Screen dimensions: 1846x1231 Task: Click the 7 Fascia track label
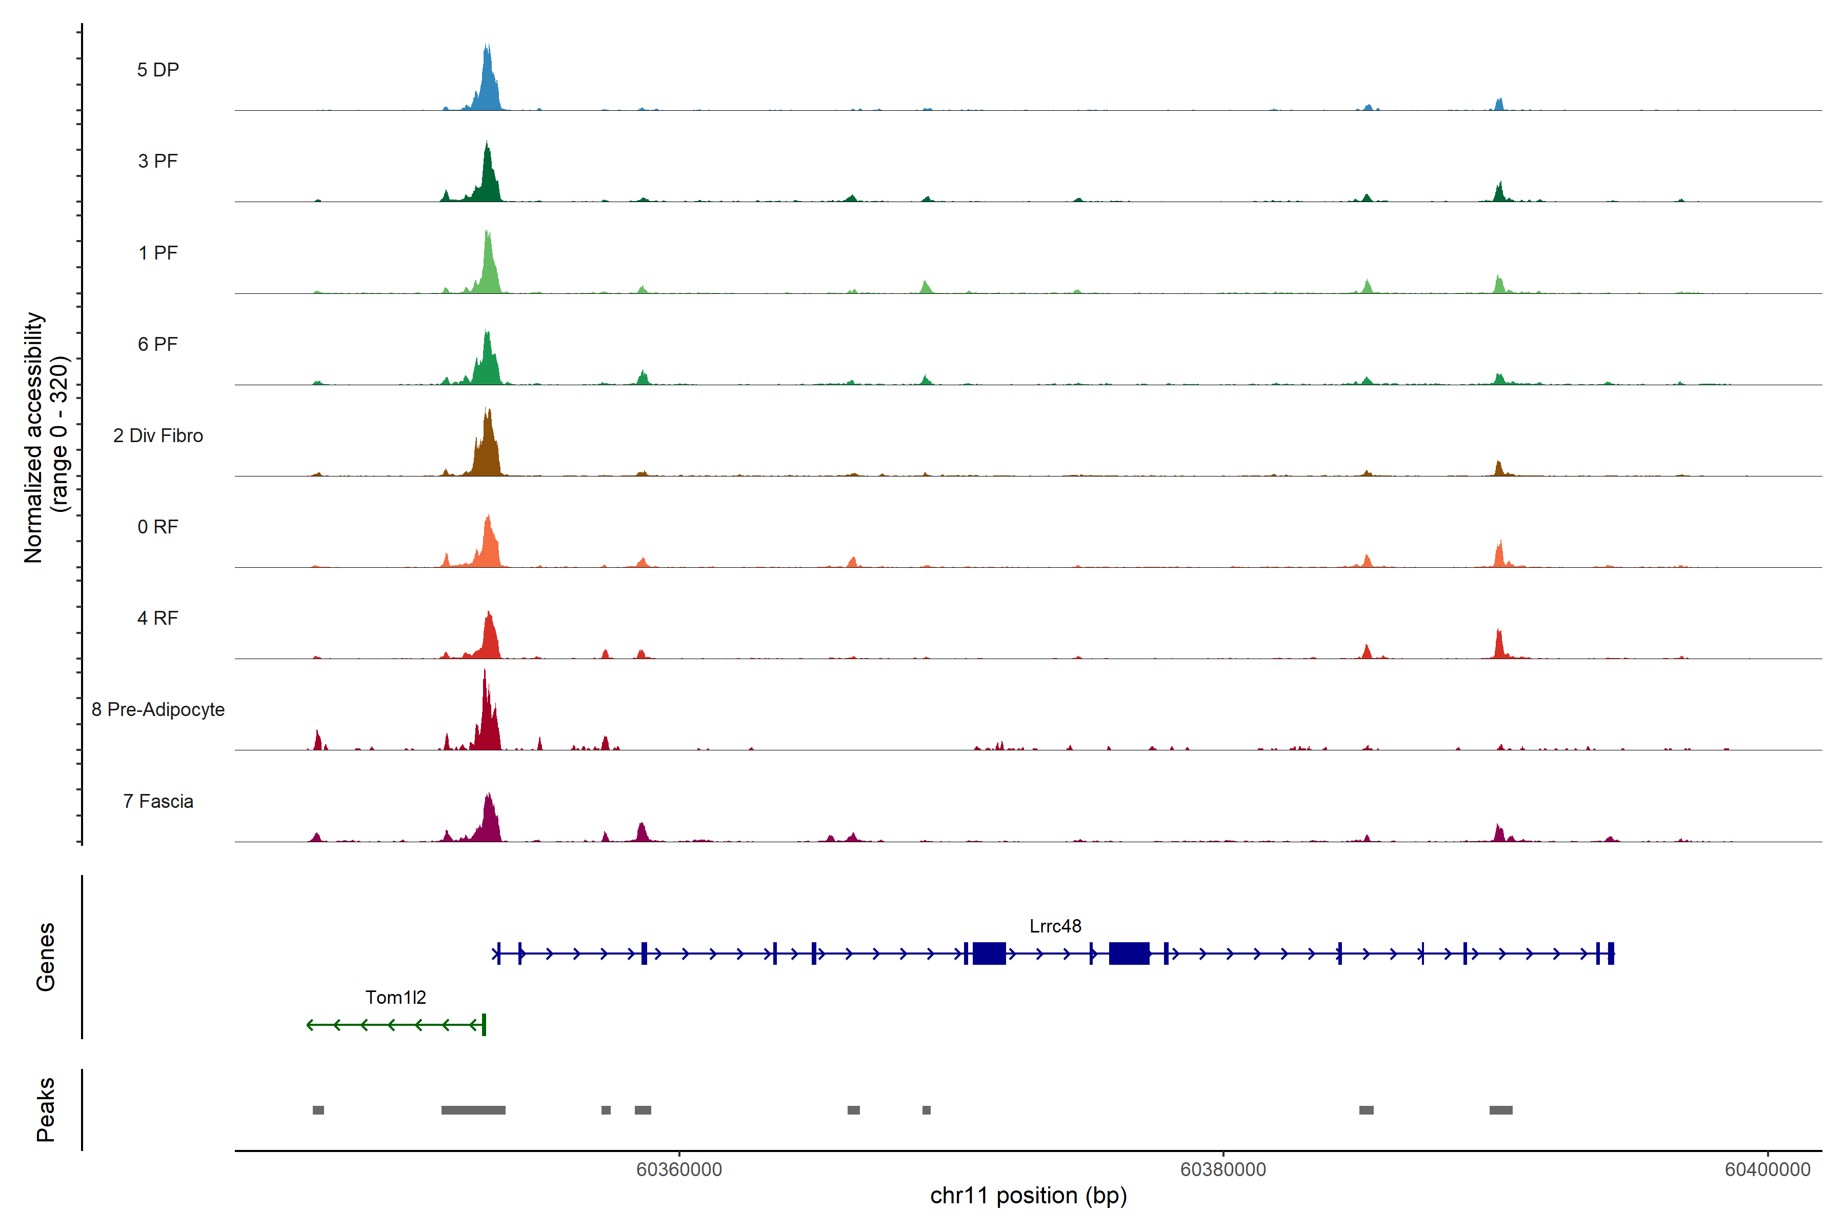pos(158,801)
